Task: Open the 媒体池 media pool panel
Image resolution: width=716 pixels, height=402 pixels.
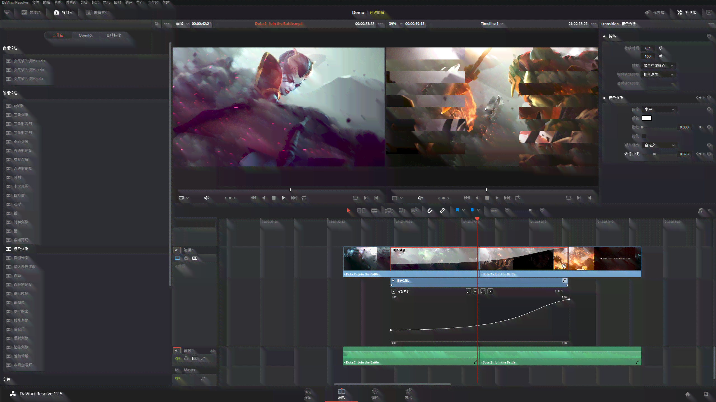Action: click(31, 12)
